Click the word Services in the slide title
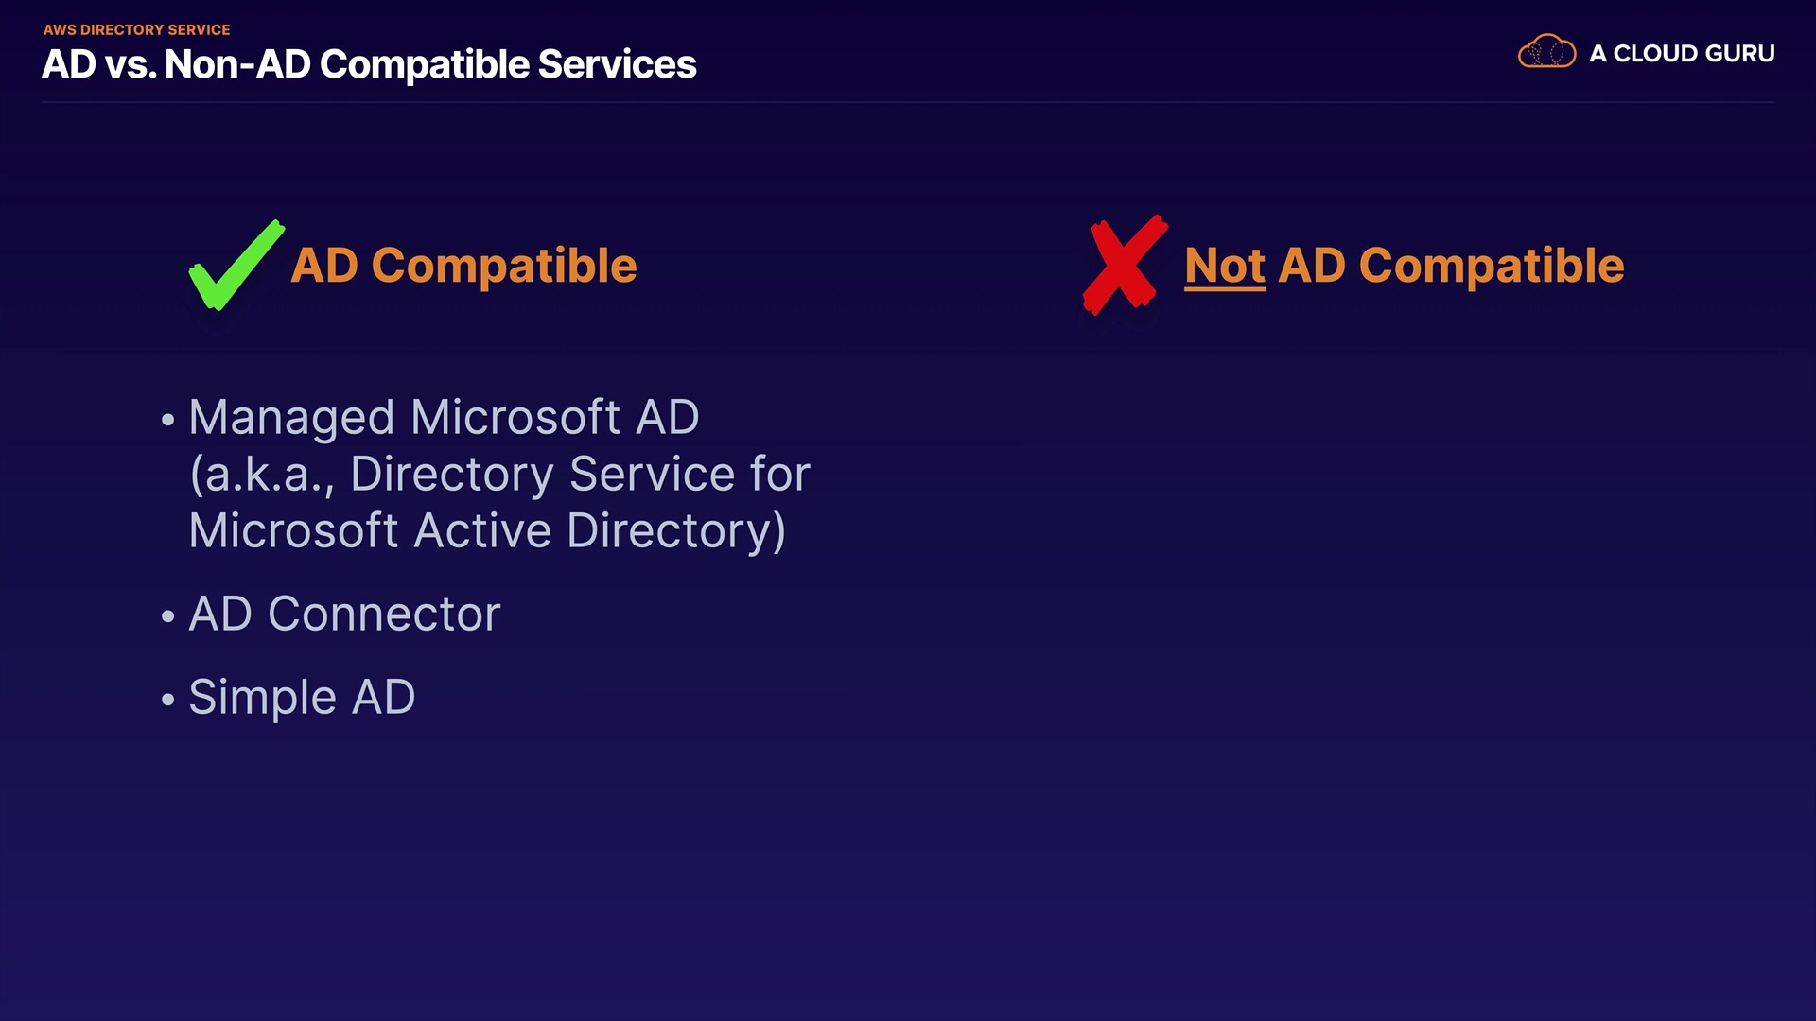1816x1021 pixels. [x=617, y=64]
